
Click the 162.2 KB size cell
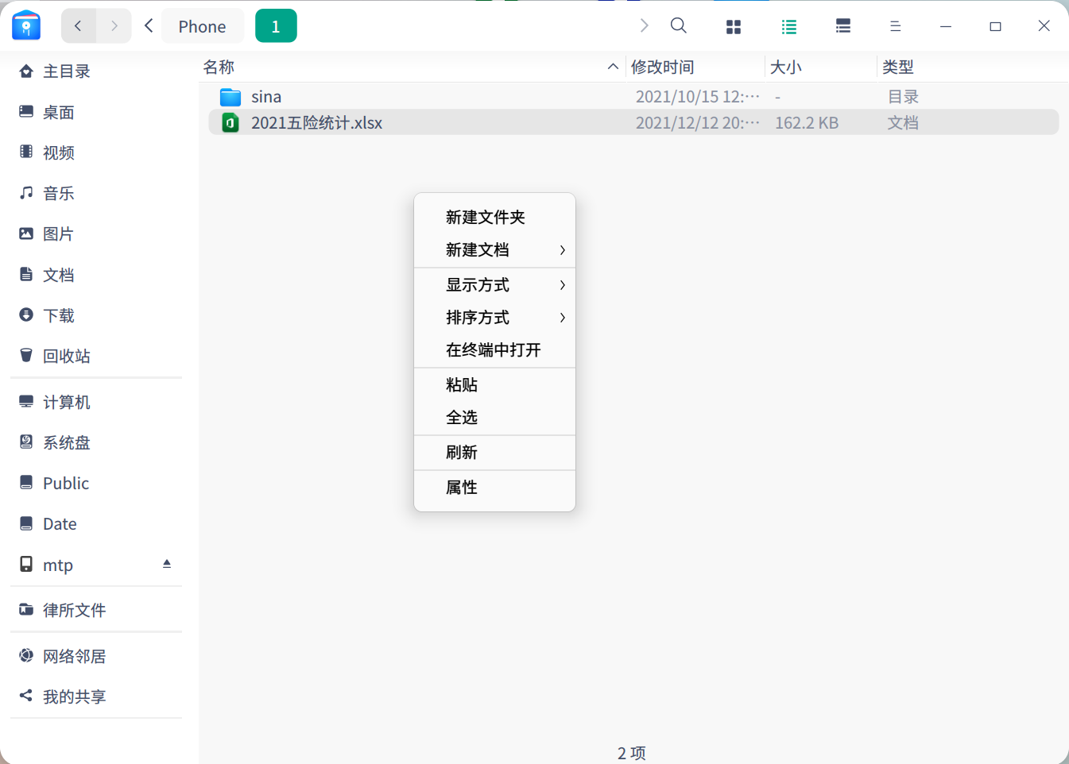[807, 123]
